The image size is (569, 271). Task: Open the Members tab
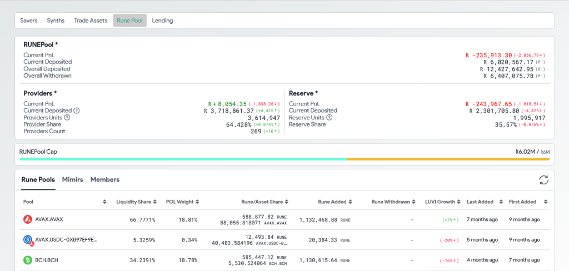coord(104,179)
